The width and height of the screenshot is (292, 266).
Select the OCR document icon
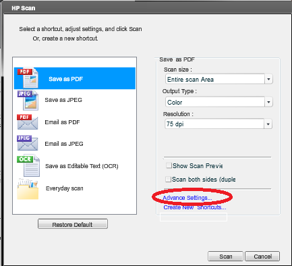point(28,165)
